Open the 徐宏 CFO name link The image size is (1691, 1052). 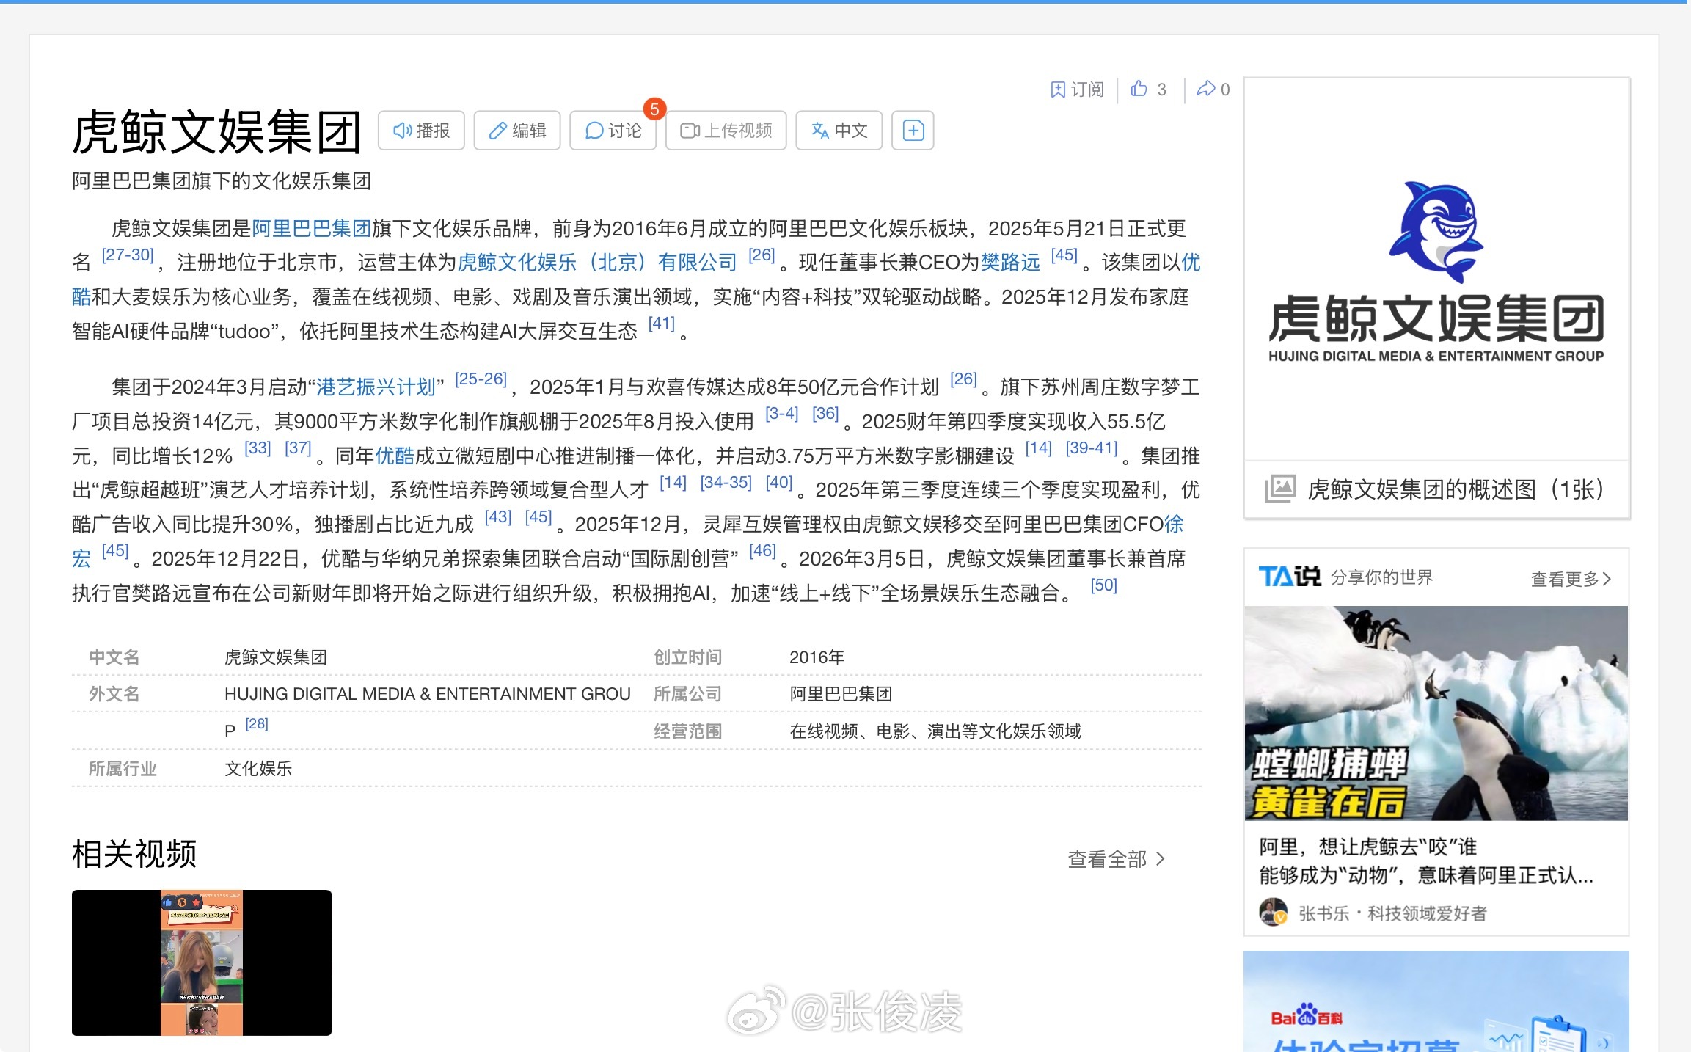(1174, 525)
